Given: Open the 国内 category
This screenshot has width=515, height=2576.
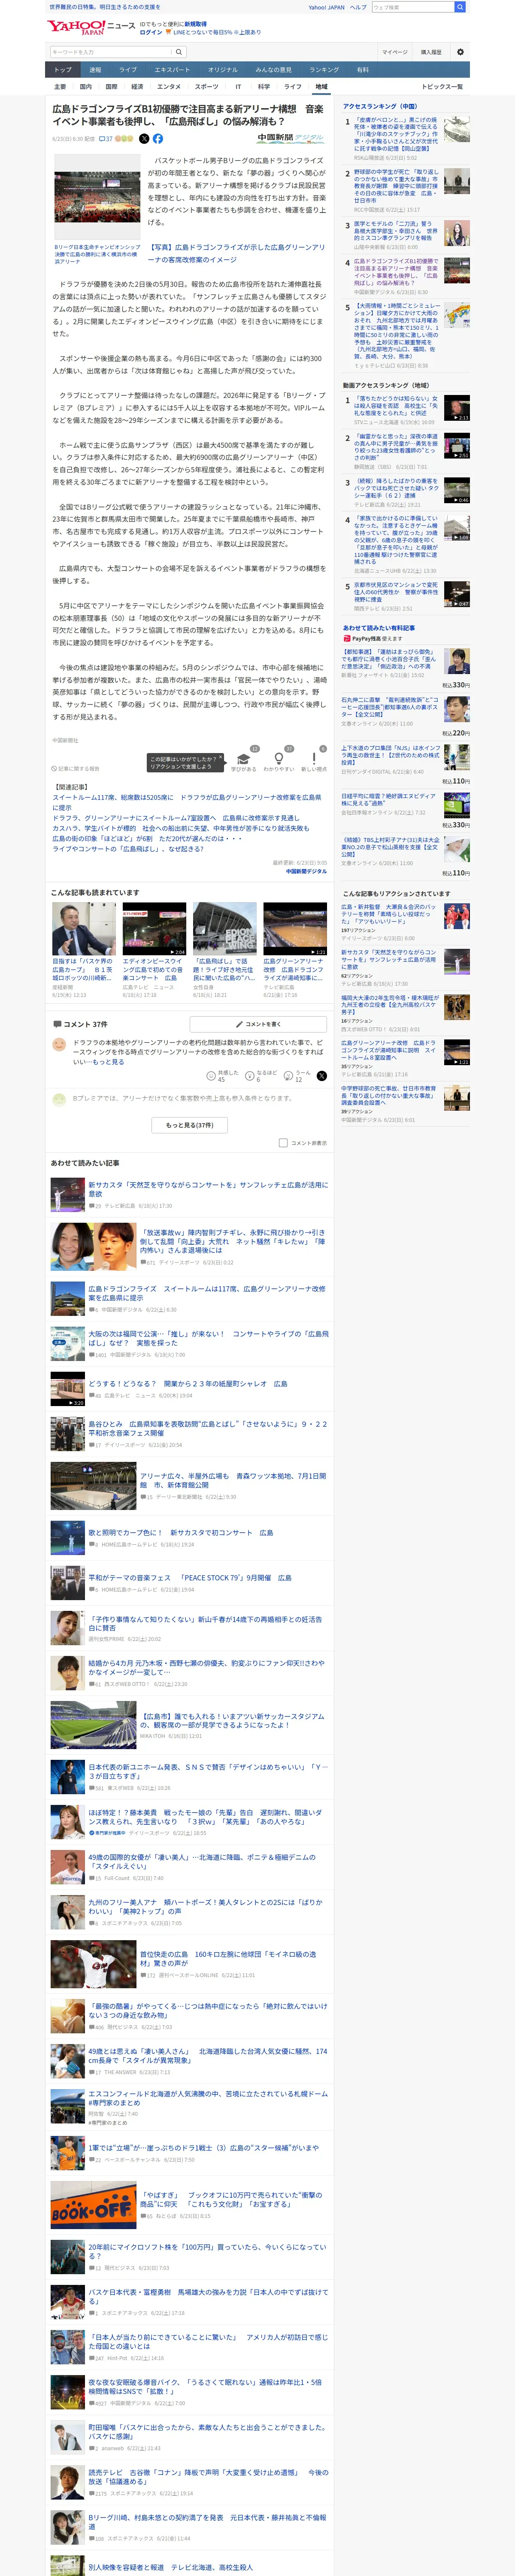Looking at the screenshot, I should click(86, 87).
